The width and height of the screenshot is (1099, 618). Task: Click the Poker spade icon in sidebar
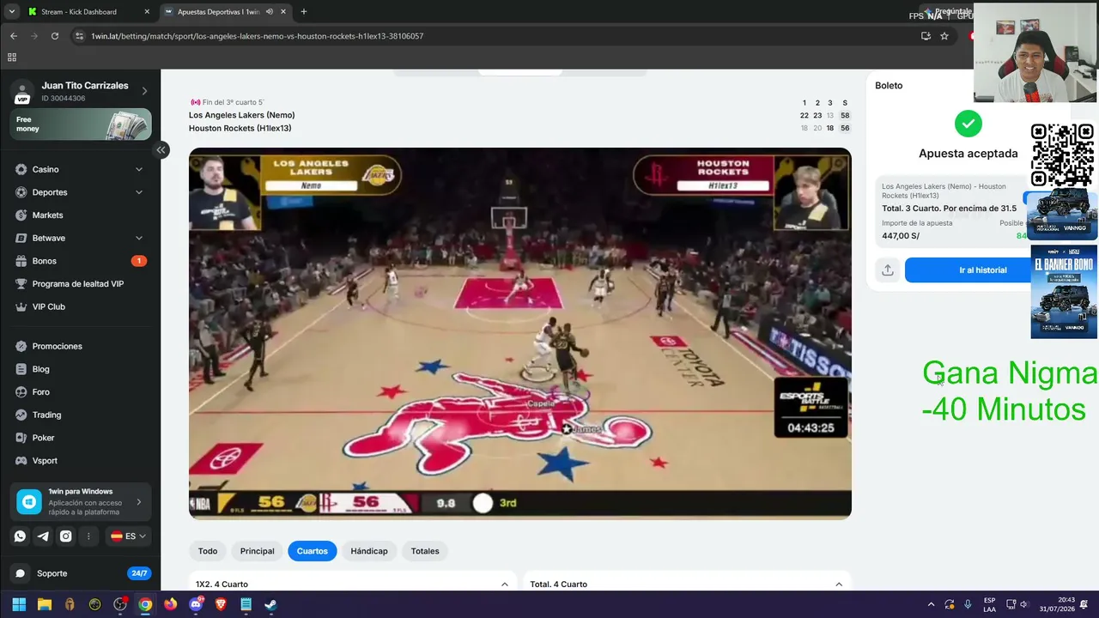point(21,438)
